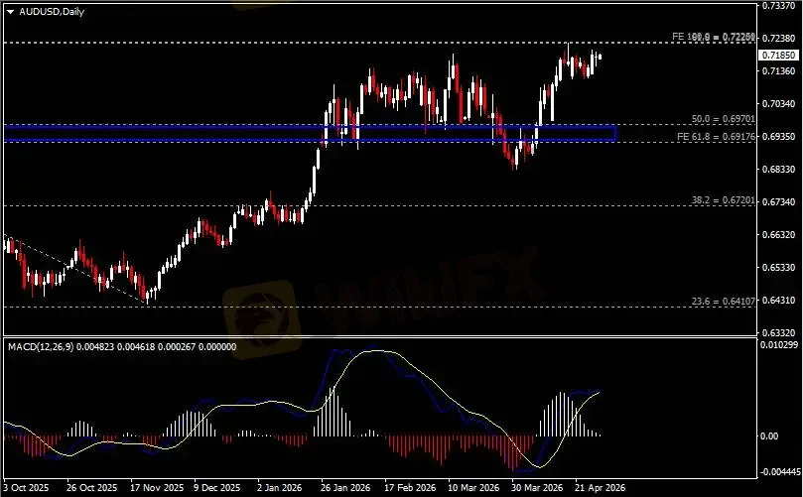Viewport: 803px width, 497px height.
Task: Click the 26 Oct 2025 date label
Action: coord(91,488)
